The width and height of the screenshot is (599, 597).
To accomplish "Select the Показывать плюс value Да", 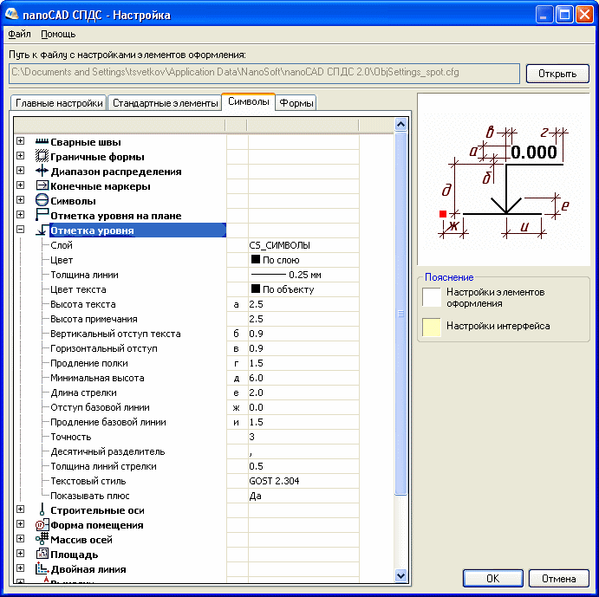I will coord(303,495).
